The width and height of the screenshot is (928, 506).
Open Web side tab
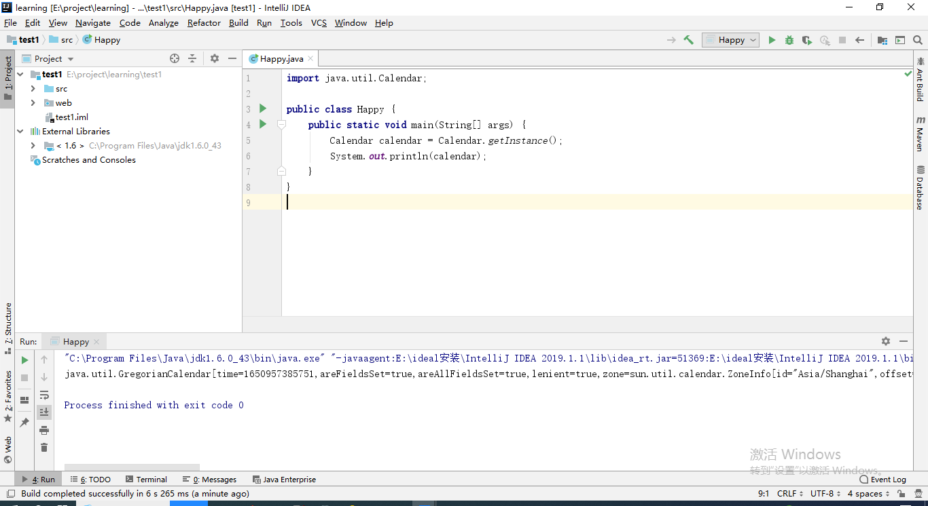8,450
